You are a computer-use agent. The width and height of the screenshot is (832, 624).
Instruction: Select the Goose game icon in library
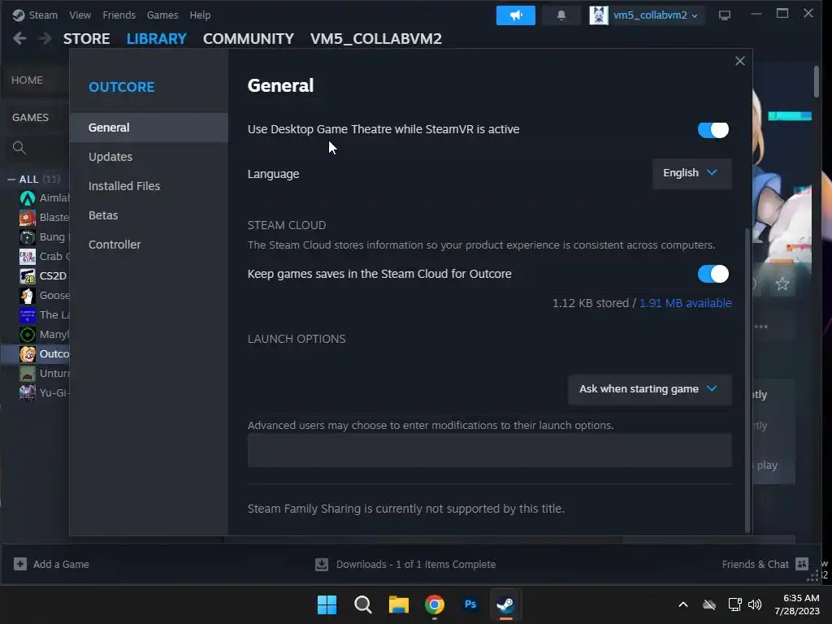coord(27,296)
